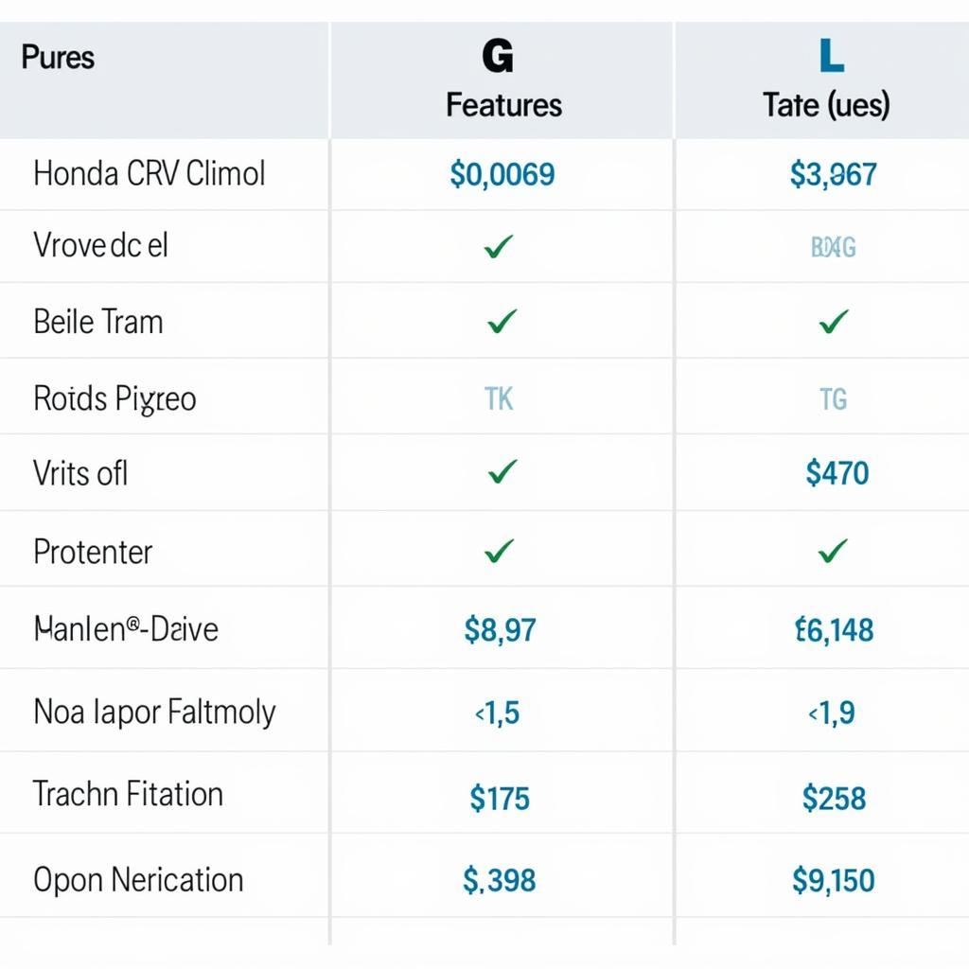
Task: Click the Beile Tram Features checkmark
Action: click(x=502, y=322)
